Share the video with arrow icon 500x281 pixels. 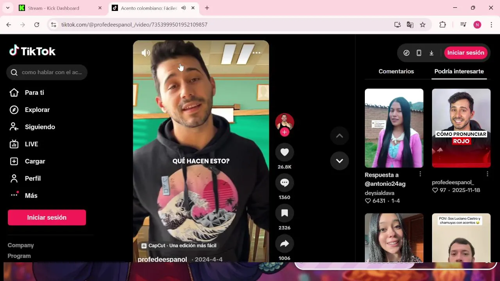click(284, 244)
